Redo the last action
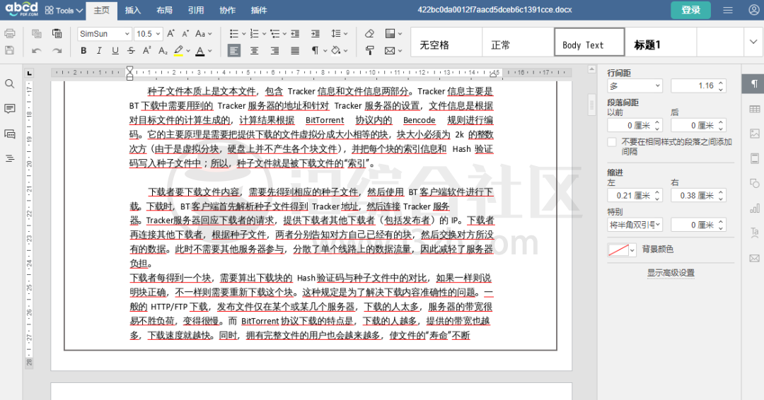The height and width of the screenshot is (400, 764). (57, 51)
